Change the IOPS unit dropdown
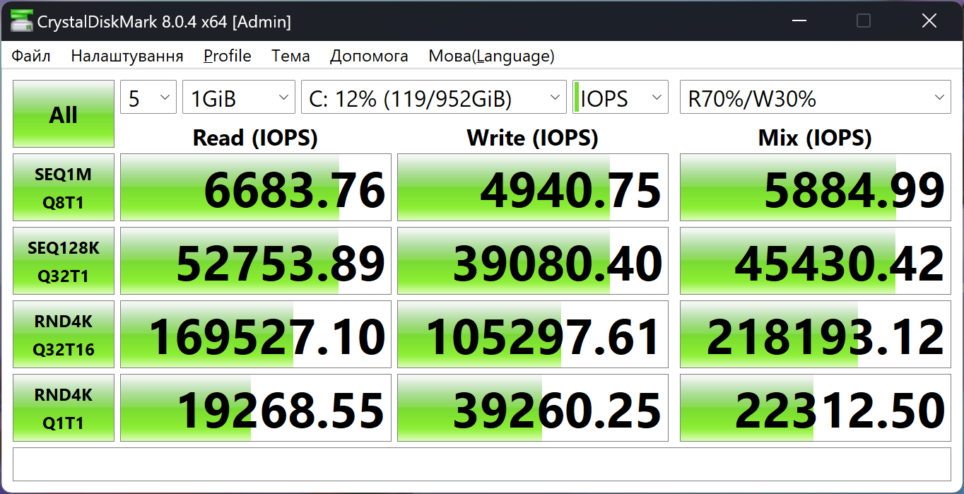This screenshot has height=494, width=964. (620, 98)
